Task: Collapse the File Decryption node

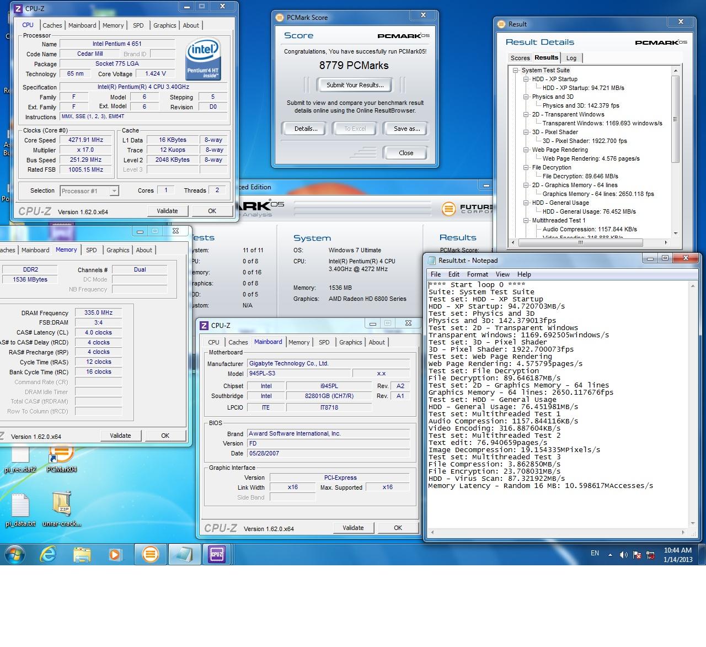Action: point(526,167)
